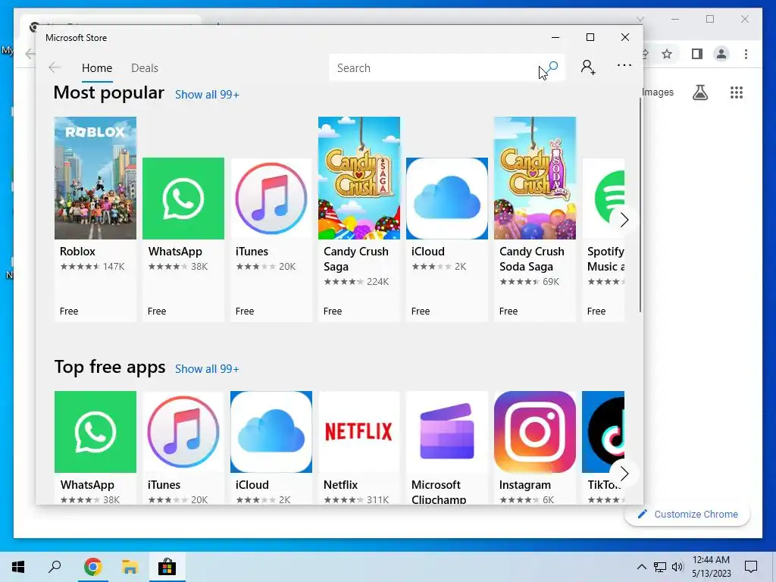The width and height of the screenshot is (776, 582).
Task: Click the Top free apps heading
Action: point(110,368)
